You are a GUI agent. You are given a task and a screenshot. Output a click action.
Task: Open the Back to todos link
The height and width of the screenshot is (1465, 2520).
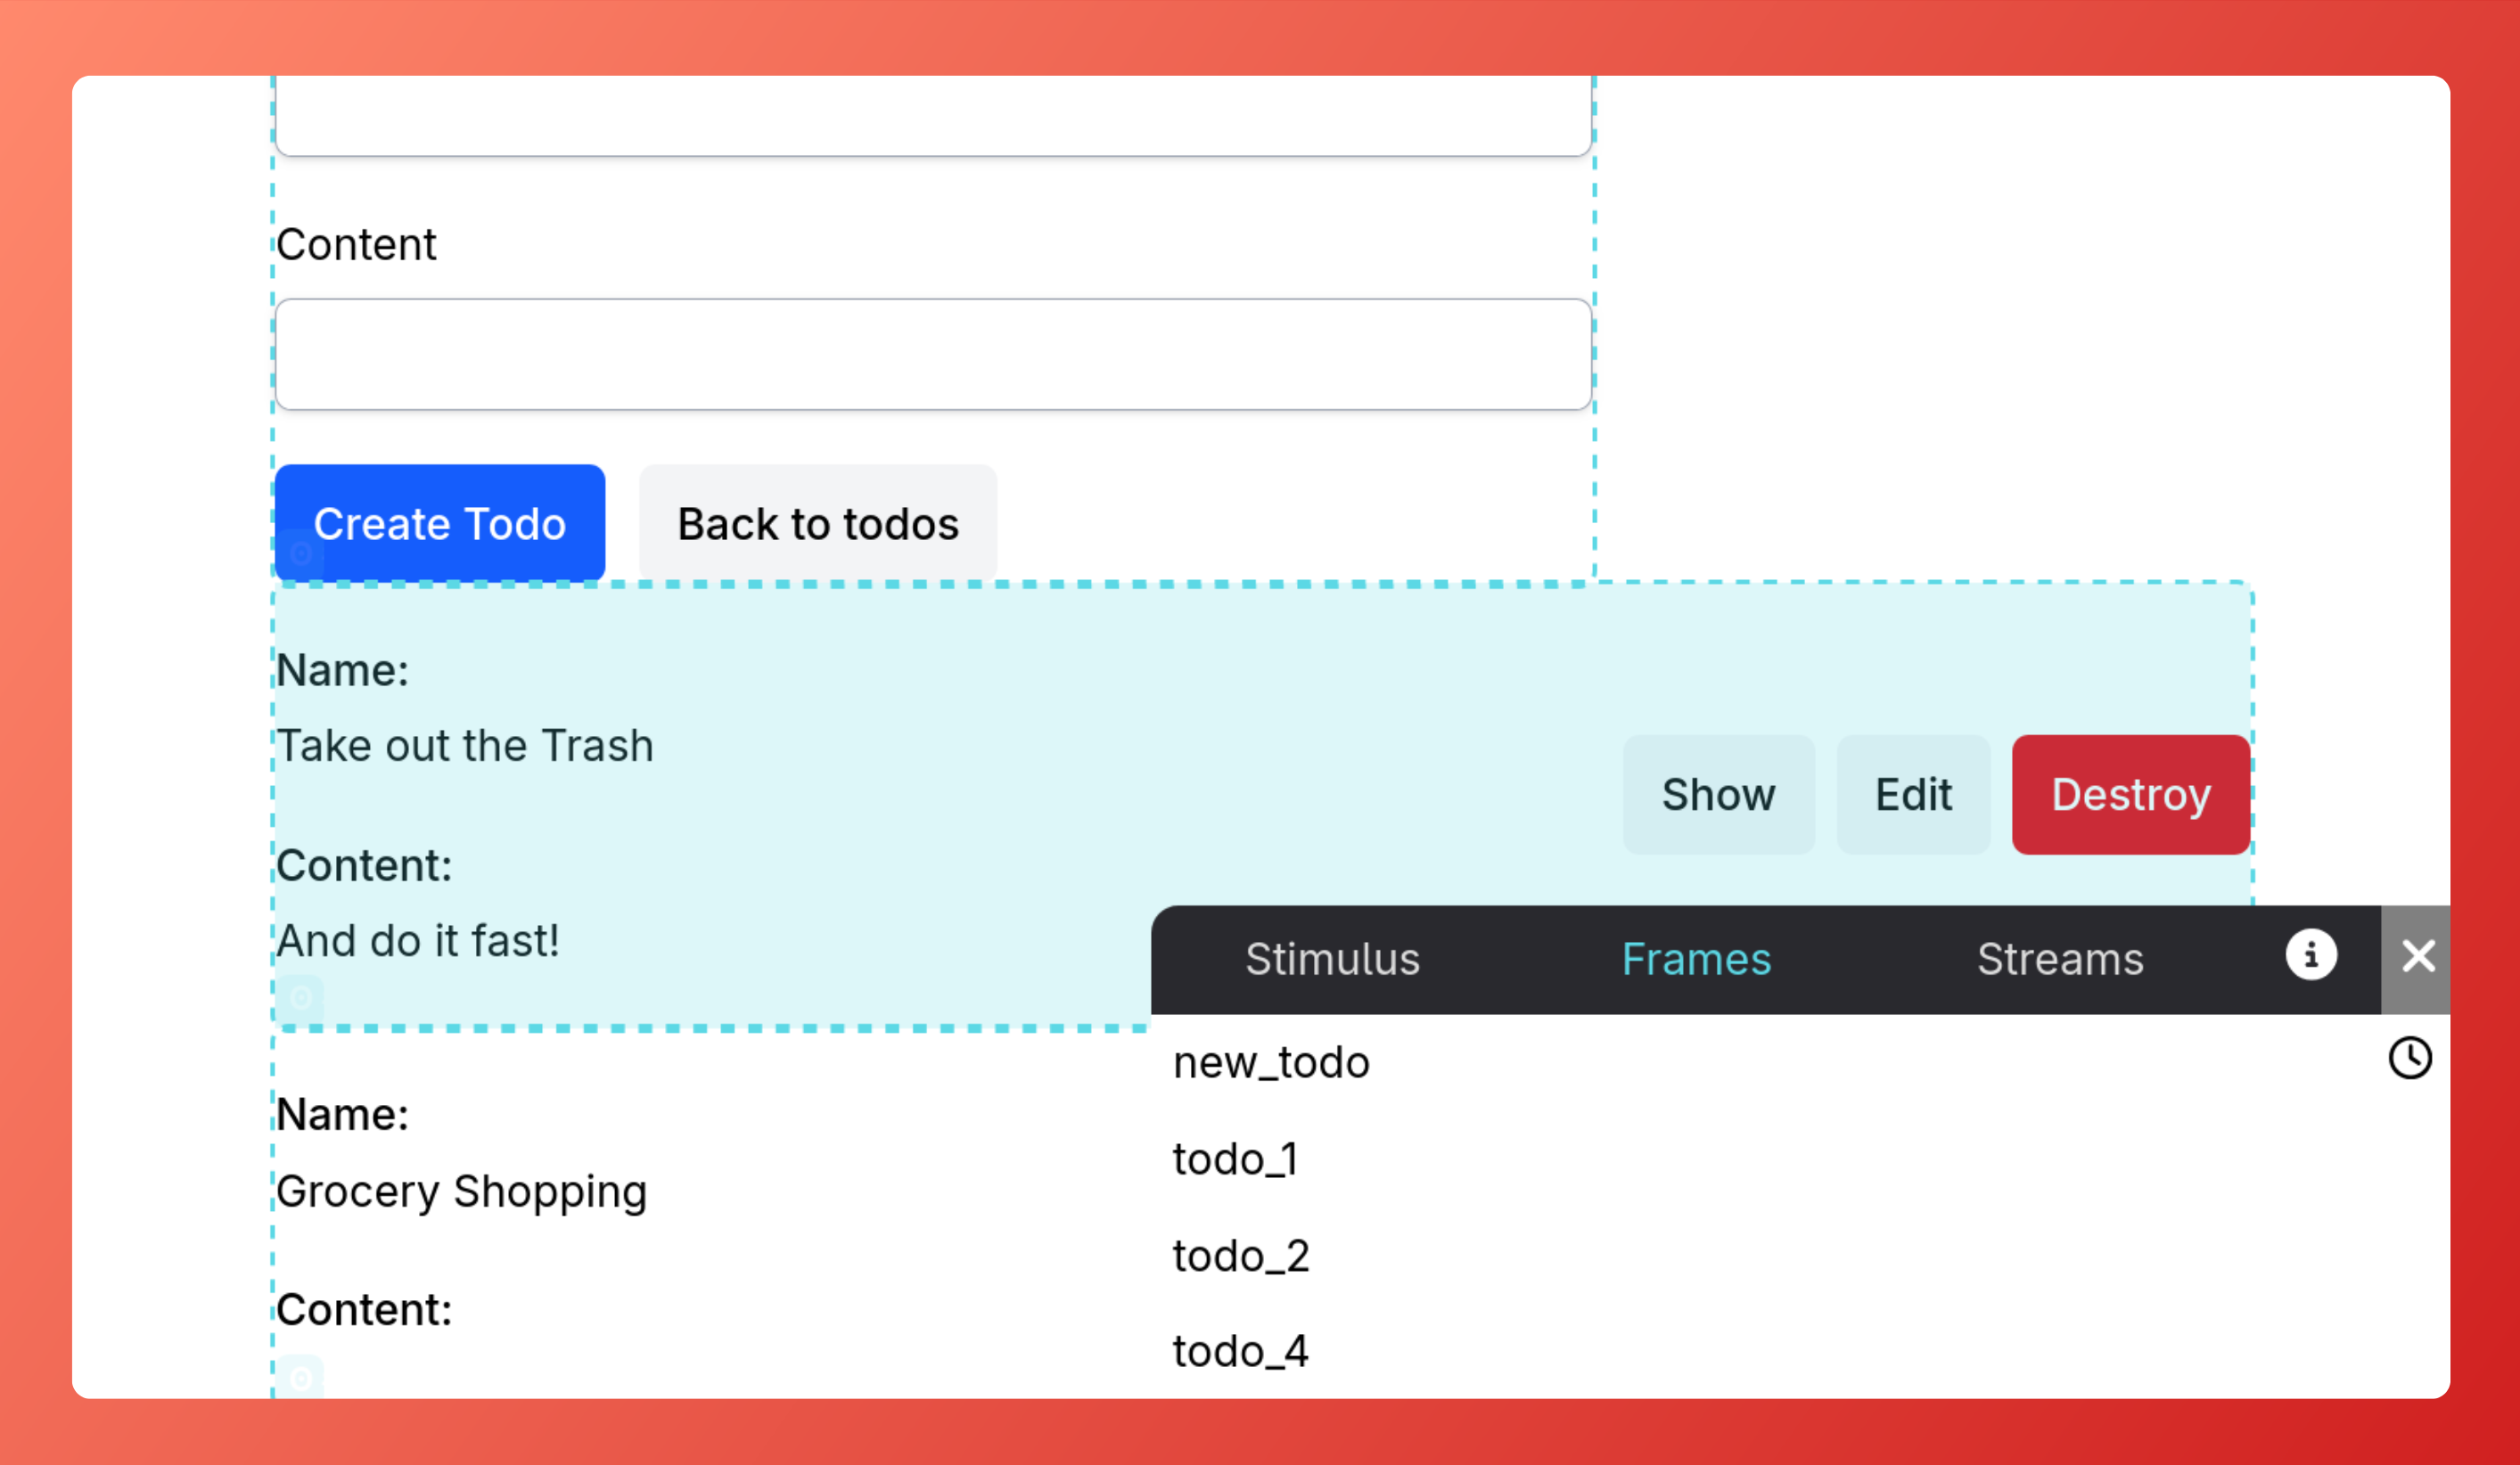[817, 522]
